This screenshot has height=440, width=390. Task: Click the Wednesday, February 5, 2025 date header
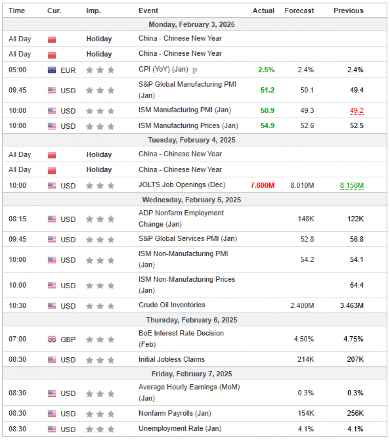coord(191,200)
